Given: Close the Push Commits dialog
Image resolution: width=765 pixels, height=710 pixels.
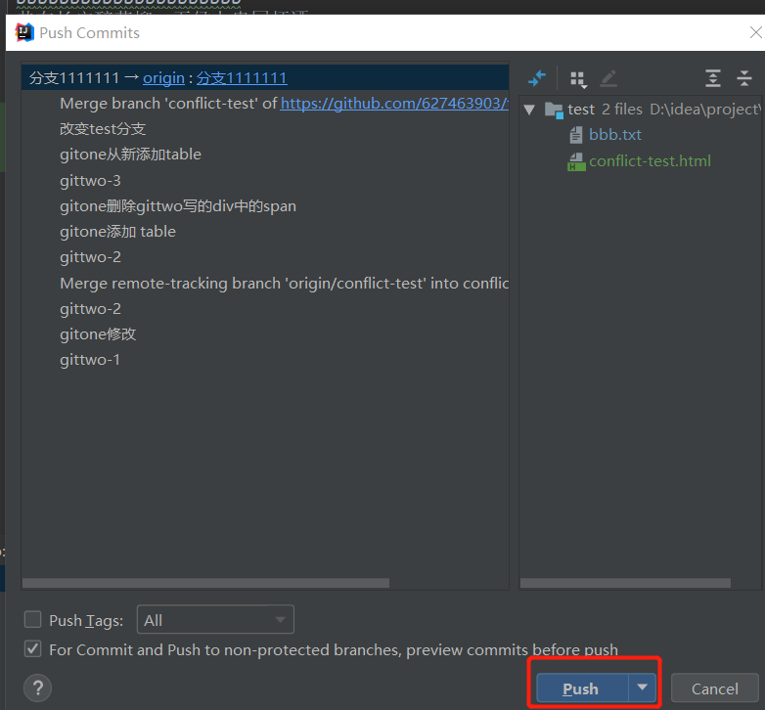Looking at the screenshot, I should tap(756, 32).
